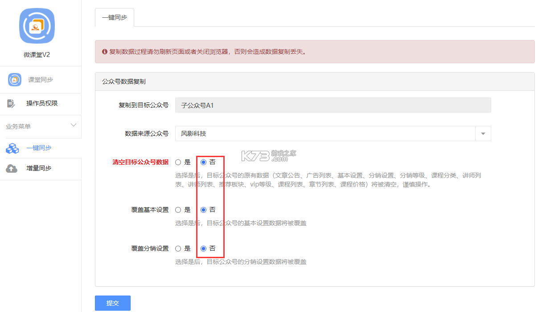Click the 一键同步 cubes icon
This screenshot has width=538, height=312.
(12, 148)
